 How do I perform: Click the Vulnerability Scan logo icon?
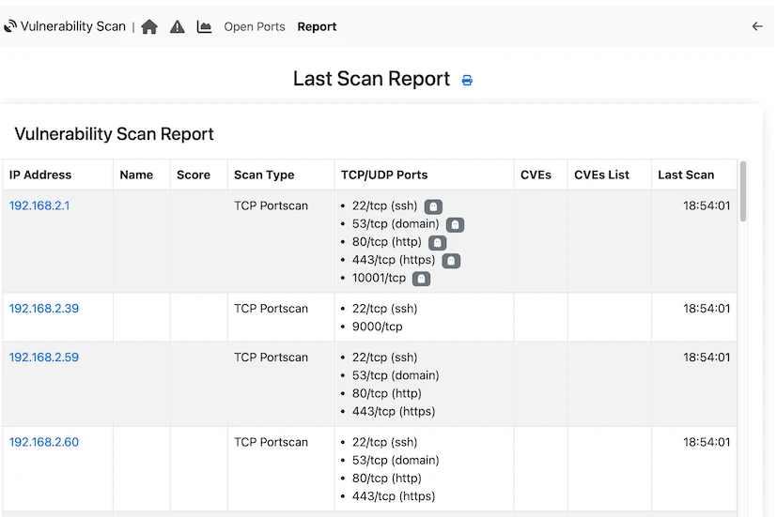coord(10,27)
